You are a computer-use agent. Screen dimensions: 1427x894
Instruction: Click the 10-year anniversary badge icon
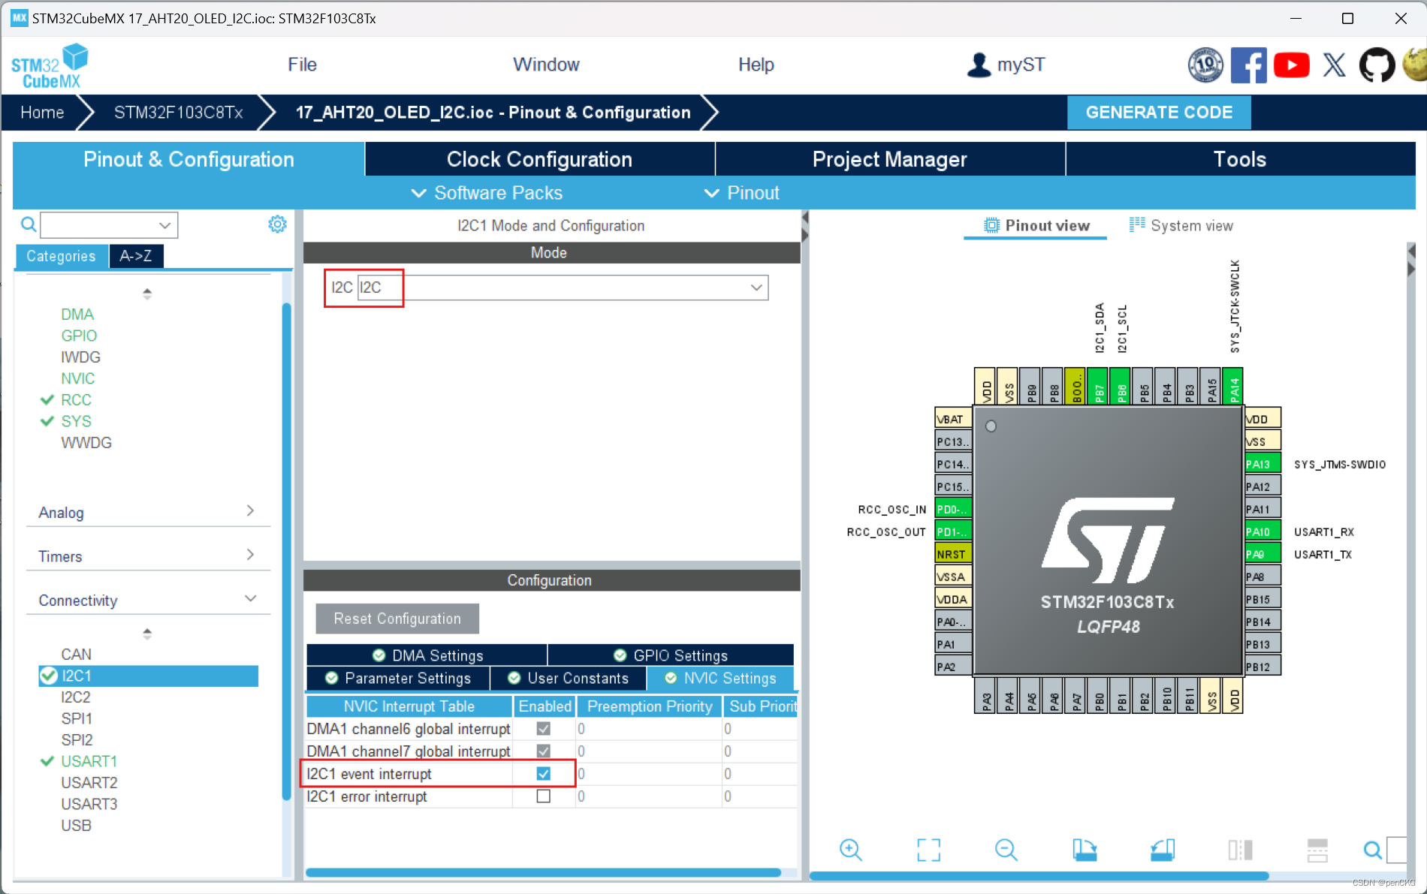click(x=1205, y=65)
